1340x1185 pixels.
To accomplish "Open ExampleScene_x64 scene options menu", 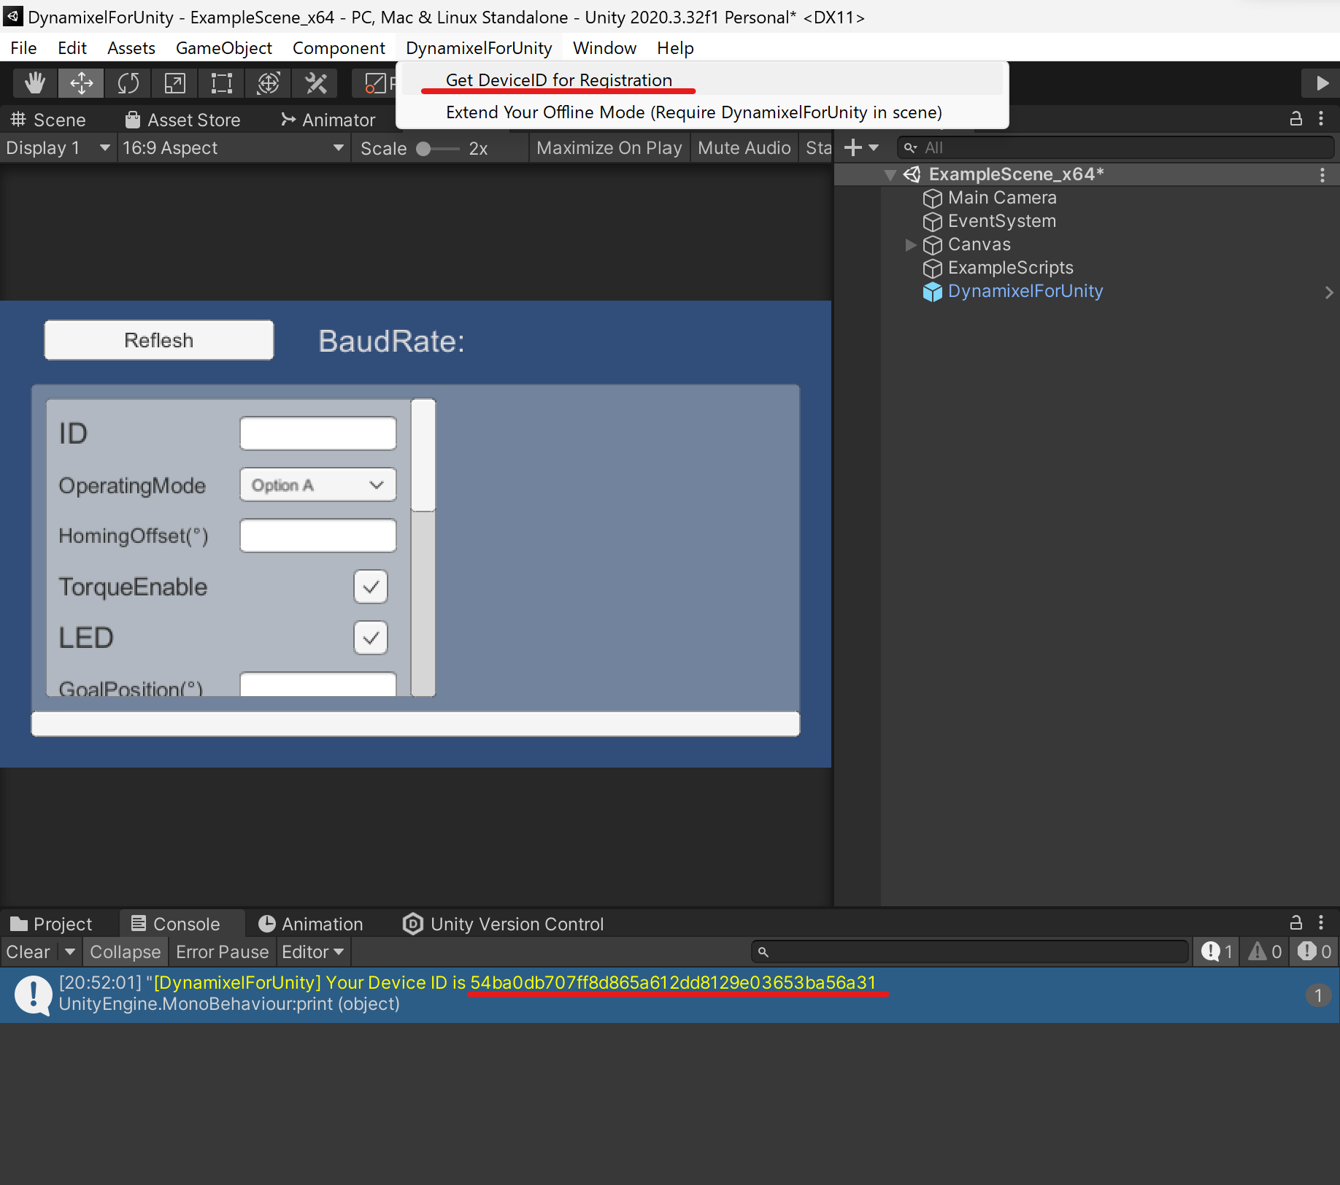I will [1322, 175].
